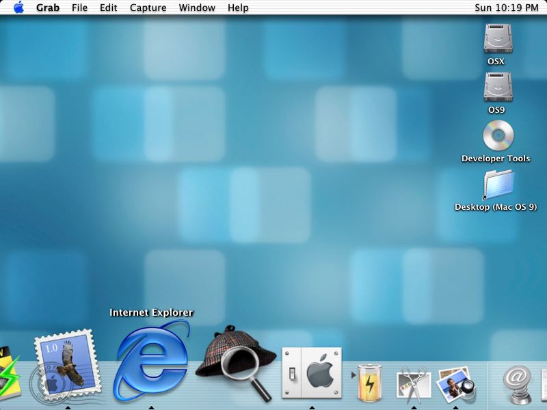Image resolution: width=547 pixels, height=410 pixels.
Task: Open the Edit menu
Action: click(108, 8)
